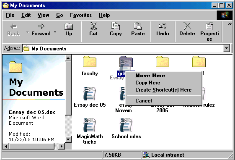Viewport: 235px width, 160px height.
Task: Click the info panel vertical scroll thumb
Action: (68, 88)
